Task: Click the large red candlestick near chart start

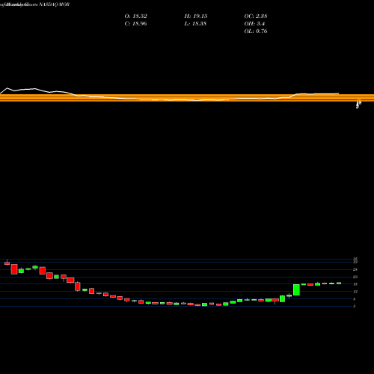Action: tap(14, 269)
